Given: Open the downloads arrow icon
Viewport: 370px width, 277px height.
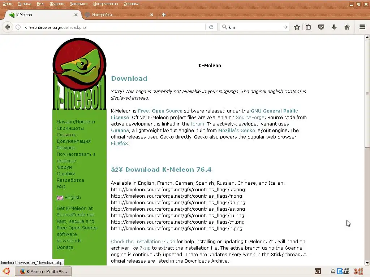Looking at the screenshot, I should click(334, 27).
